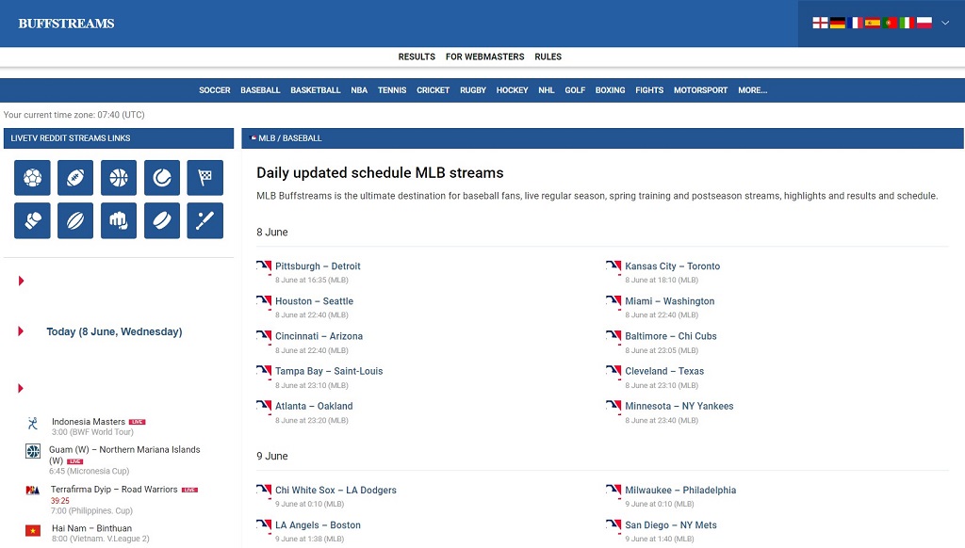
Task: Open the tennis ball sidebar icon
Action: click(162, 178)
